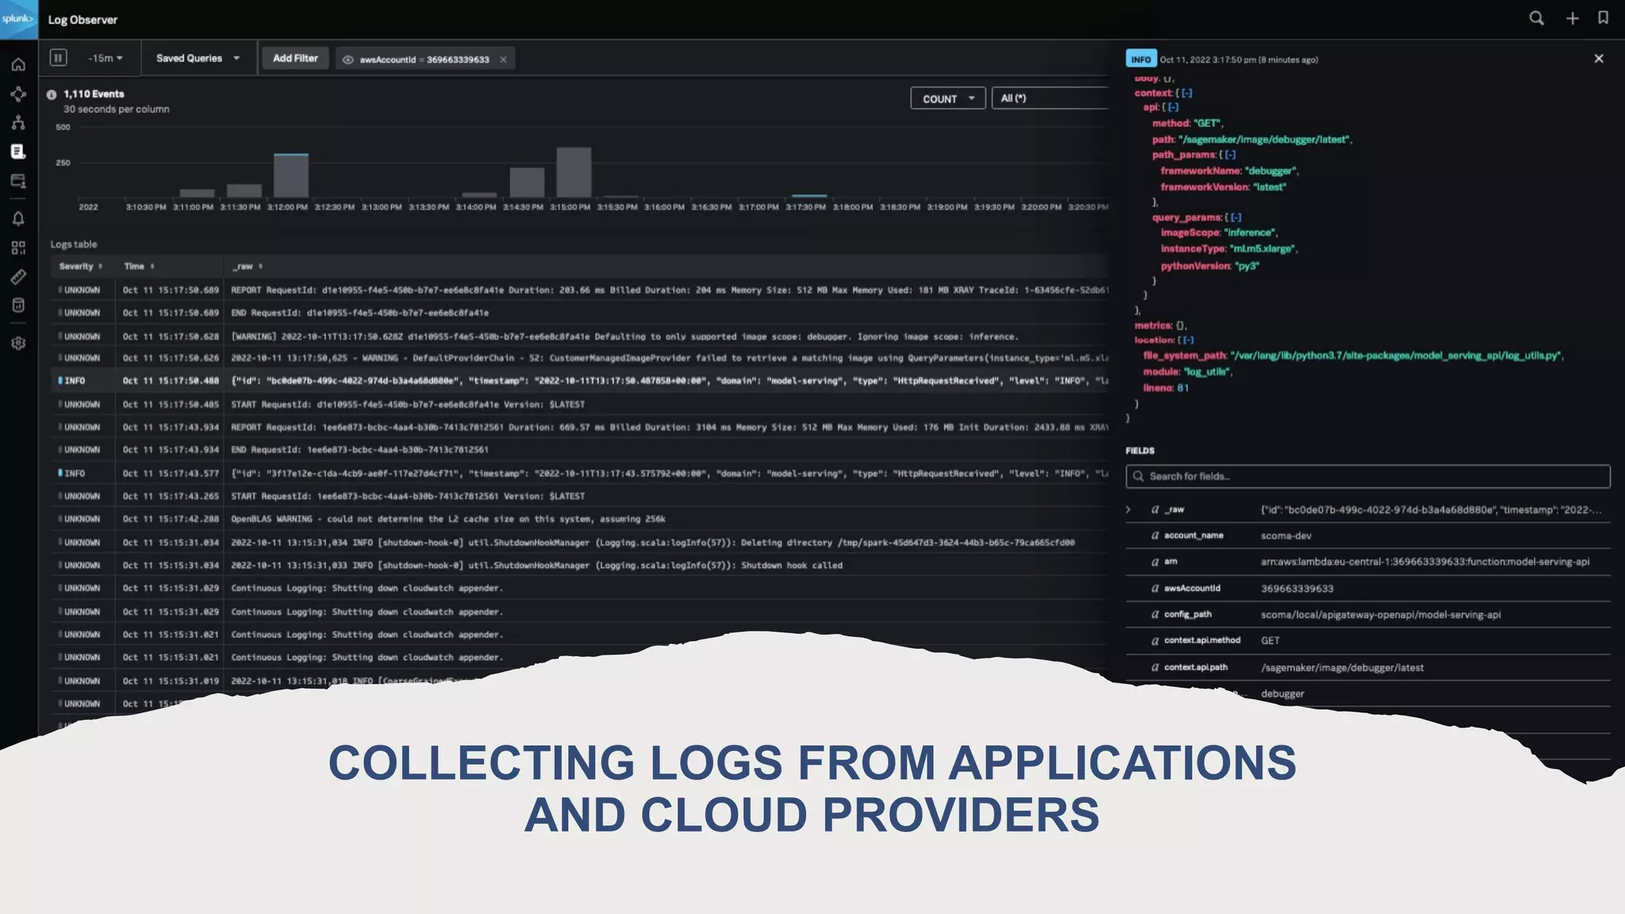Screen dimensions: 1625x914
Task: Sort by the Time column header
Action: click(x=139, y=267)
